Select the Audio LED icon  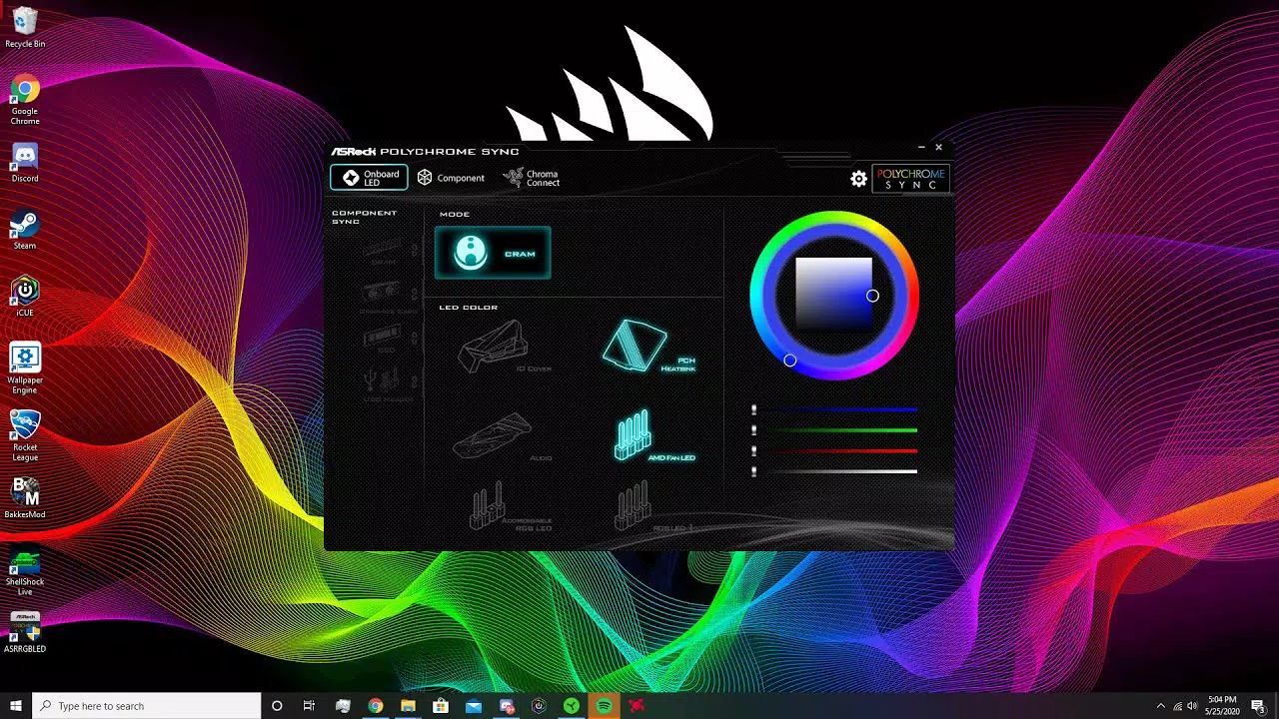493,435
